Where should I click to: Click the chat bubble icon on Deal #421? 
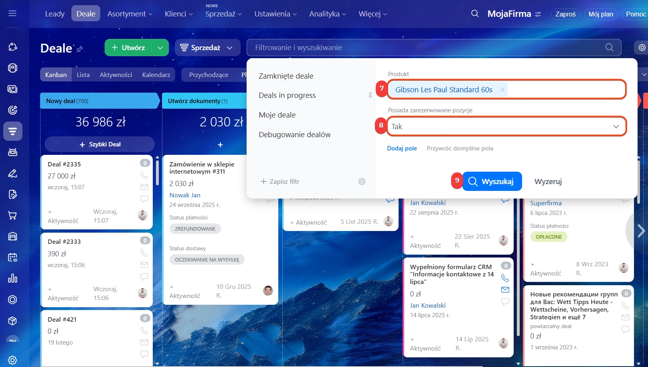point(144,354)
